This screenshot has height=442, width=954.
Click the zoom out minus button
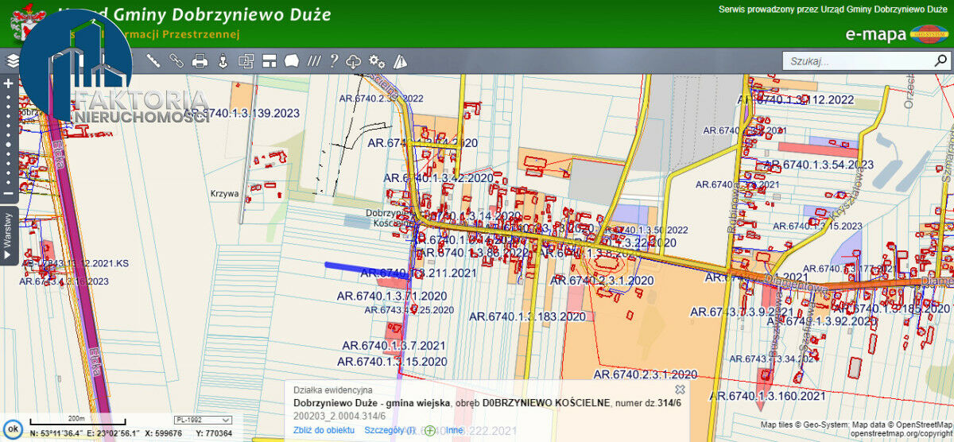(x=9, y=193)
